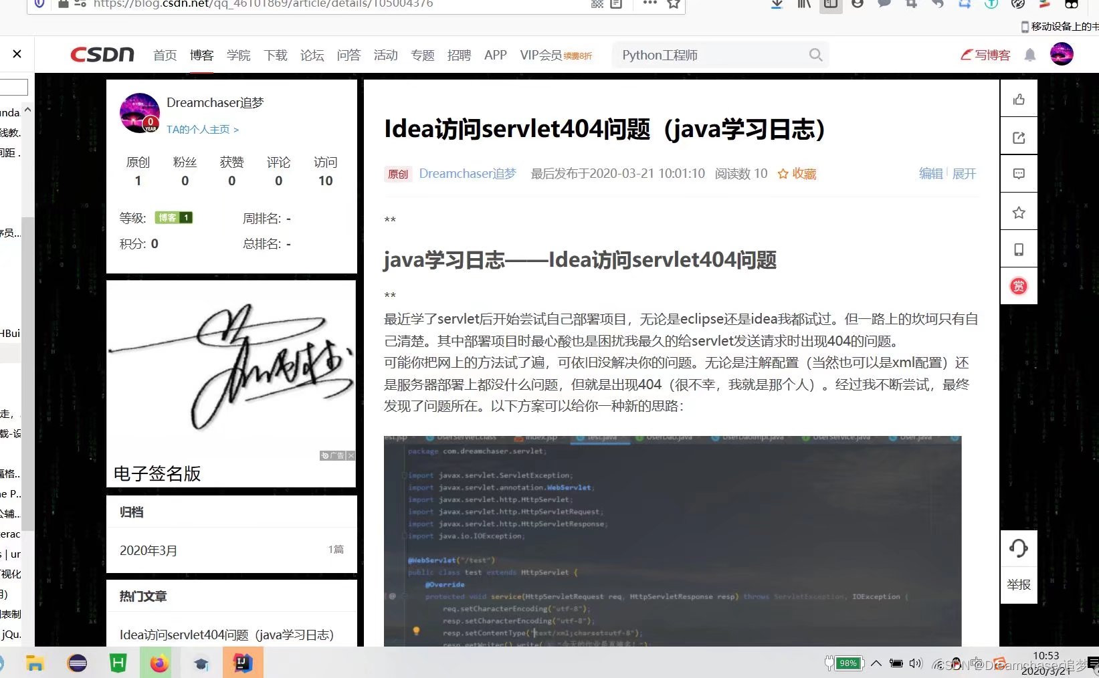
Task: Toggle the browser sidebar icon
Action: pyautogui.click(x=831, y=4)
